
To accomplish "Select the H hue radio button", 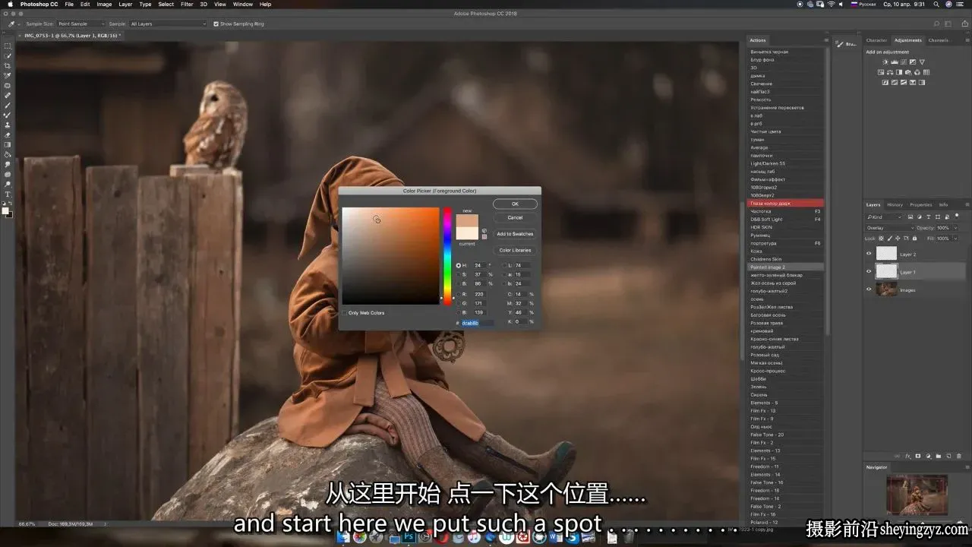I will coord(459,265).
